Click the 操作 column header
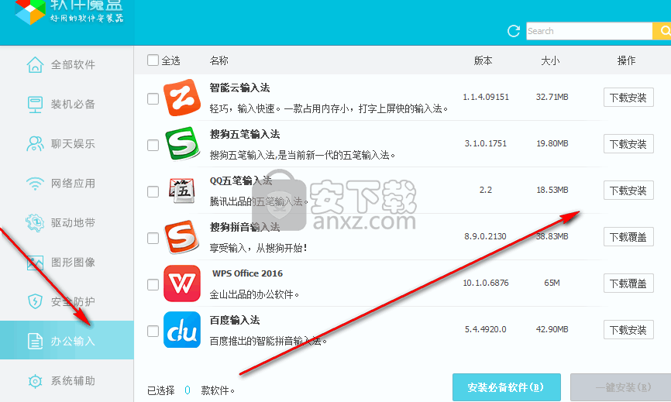 (627, 60)
